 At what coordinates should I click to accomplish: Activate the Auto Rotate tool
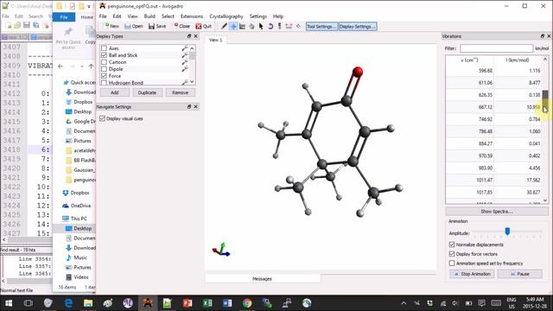(270, 26)
